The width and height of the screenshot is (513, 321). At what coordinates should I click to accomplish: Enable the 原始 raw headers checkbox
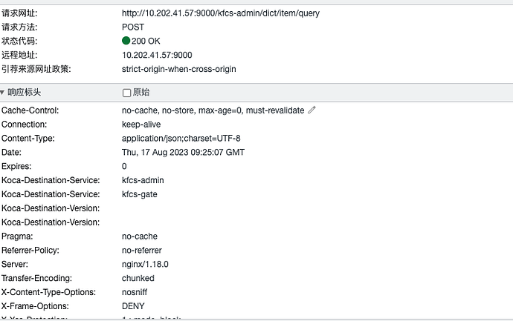(126, 93)
